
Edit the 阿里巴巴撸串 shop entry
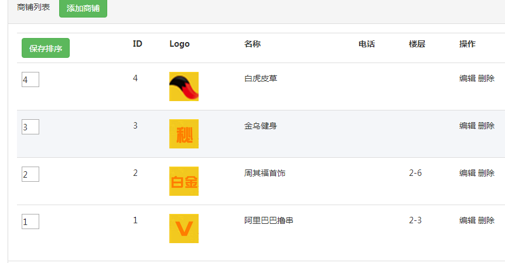[x=468, y=220]
